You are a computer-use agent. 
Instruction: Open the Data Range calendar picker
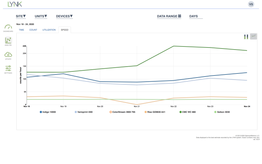(169, 16)
